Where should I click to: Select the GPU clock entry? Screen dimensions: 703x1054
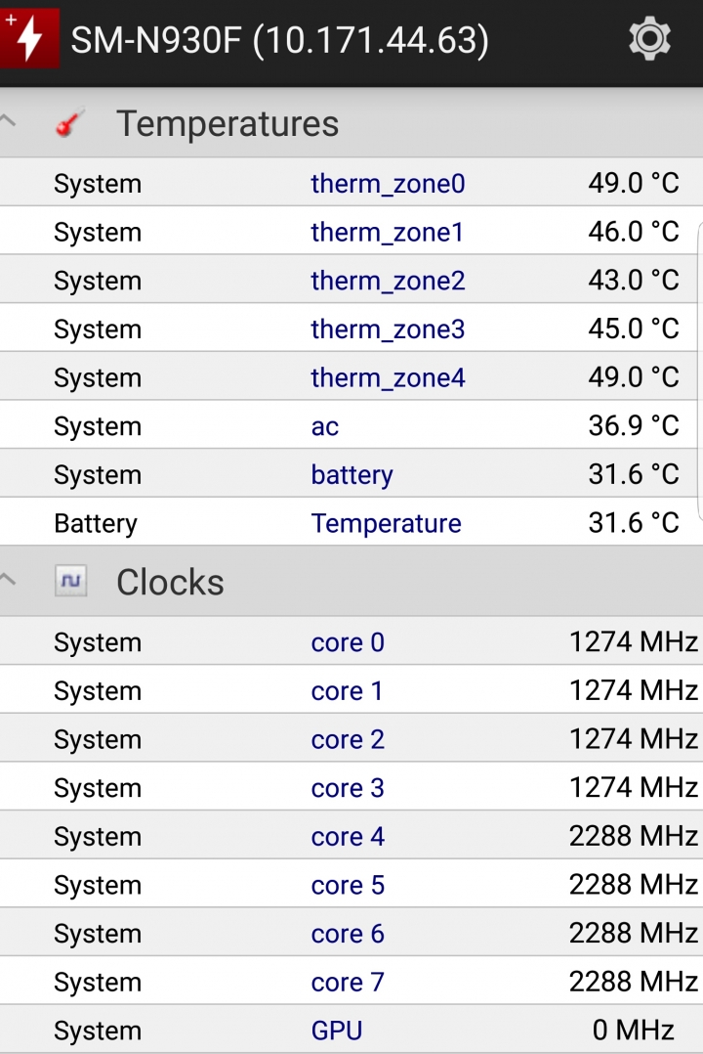[337, 1031]
